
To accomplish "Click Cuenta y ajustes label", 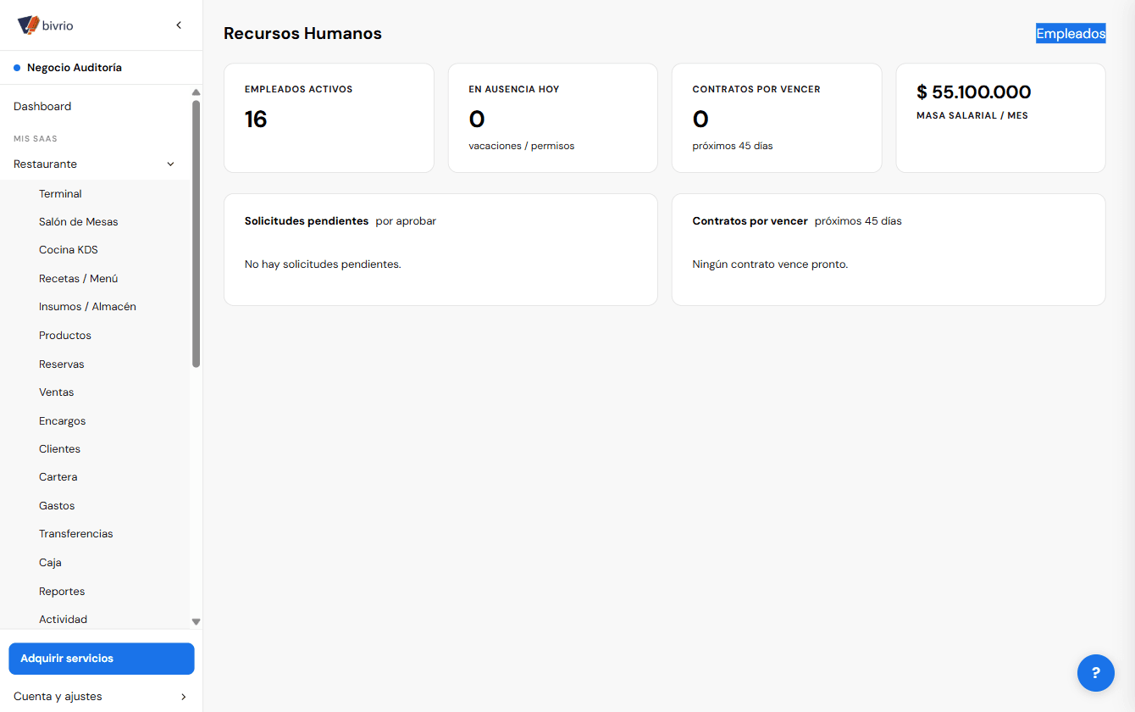I will click(x=58, y=697).
